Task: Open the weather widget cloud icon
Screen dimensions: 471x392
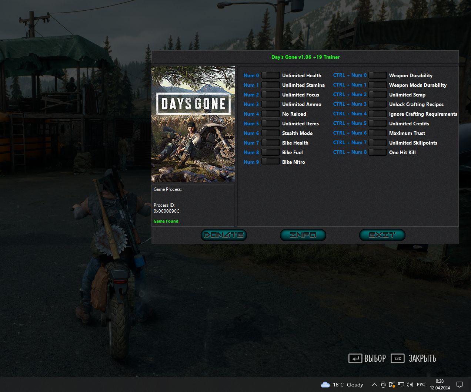Action: (325, 385)
